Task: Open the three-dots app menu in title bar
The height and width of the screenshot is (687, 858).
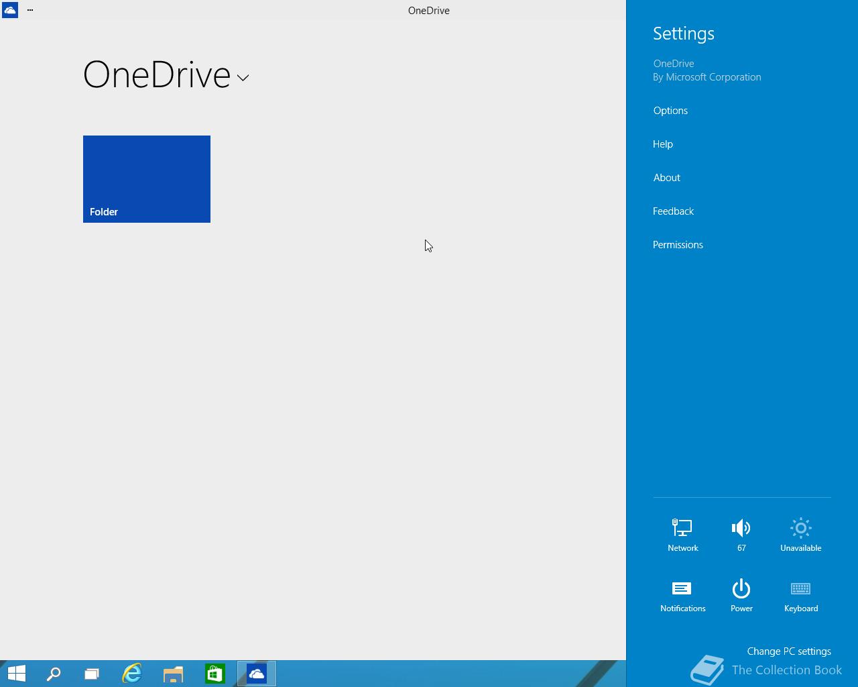Action: (x=30, y=10)
